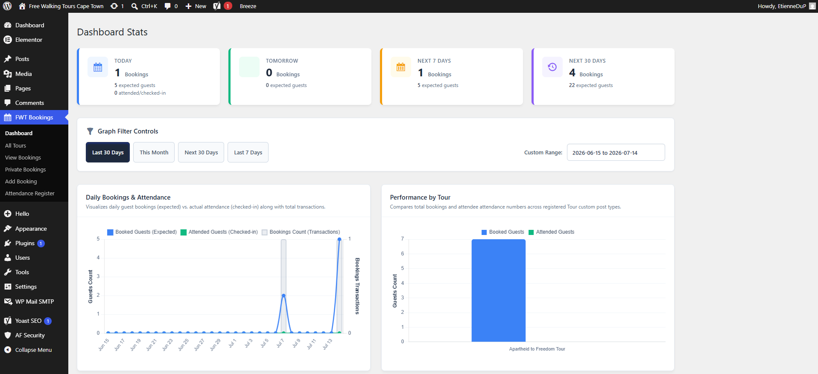Toggle Attended Guests (Checked-in) legend swatch
This screenshot has height=374, width=818.
(184, 232)
